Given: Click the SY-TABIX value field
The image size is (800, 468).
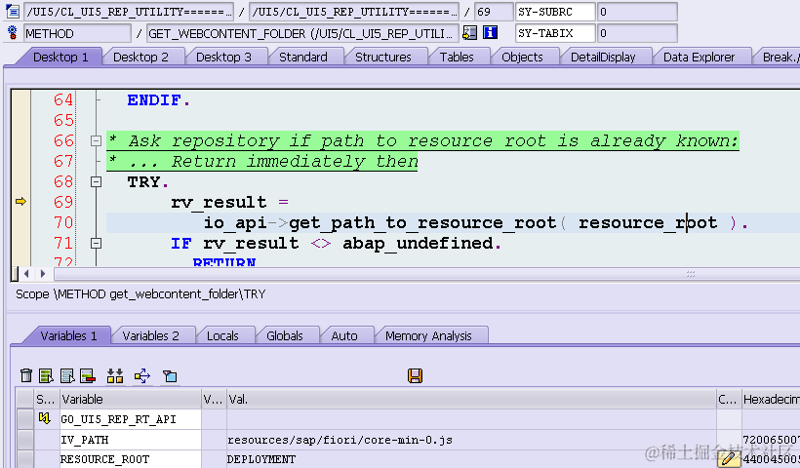Looking at the screenshot, I should (637, 34).
